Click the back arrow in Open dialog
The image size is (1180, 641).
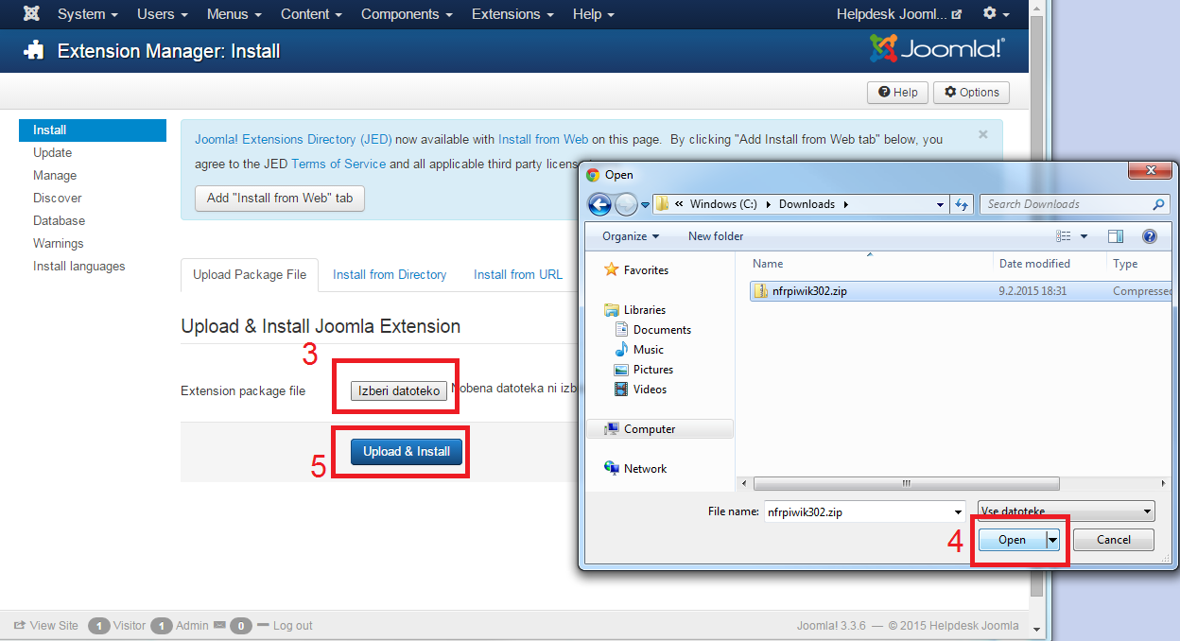tap(599, 204)
